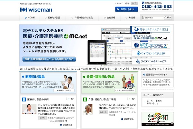
Task: Click the wheelchair illustration in 介護・福祉 card
Action: coord(128,82)
